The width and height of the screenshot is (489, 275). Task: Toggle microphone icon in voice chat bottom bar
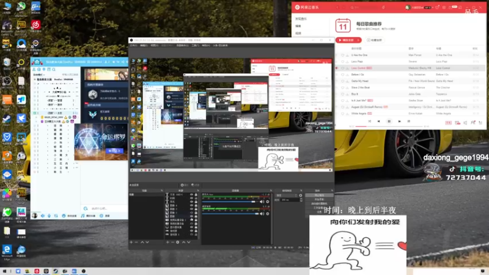point(49,216)
